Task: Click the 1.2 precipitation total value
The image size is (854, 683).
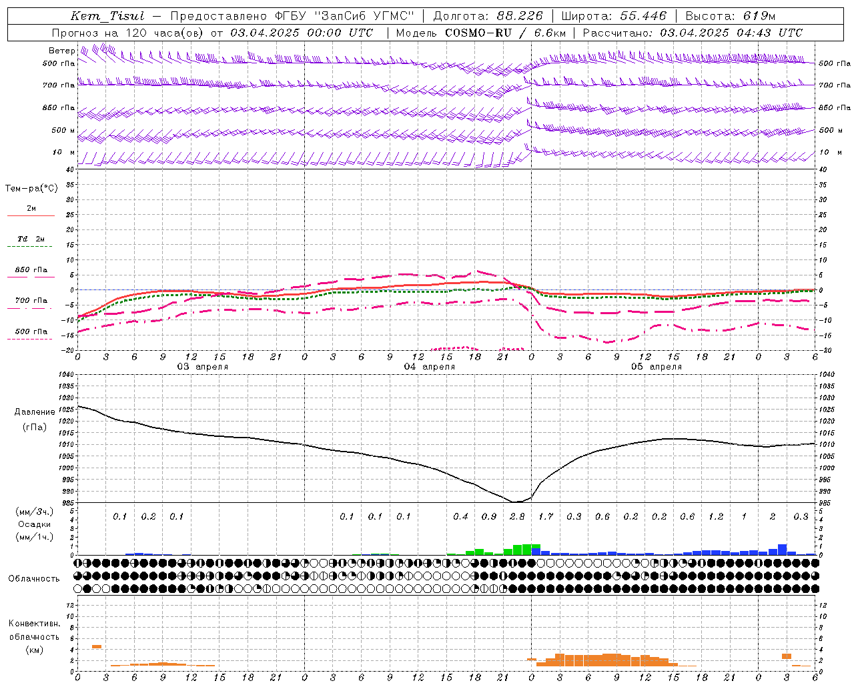Action: pos(716,517)
